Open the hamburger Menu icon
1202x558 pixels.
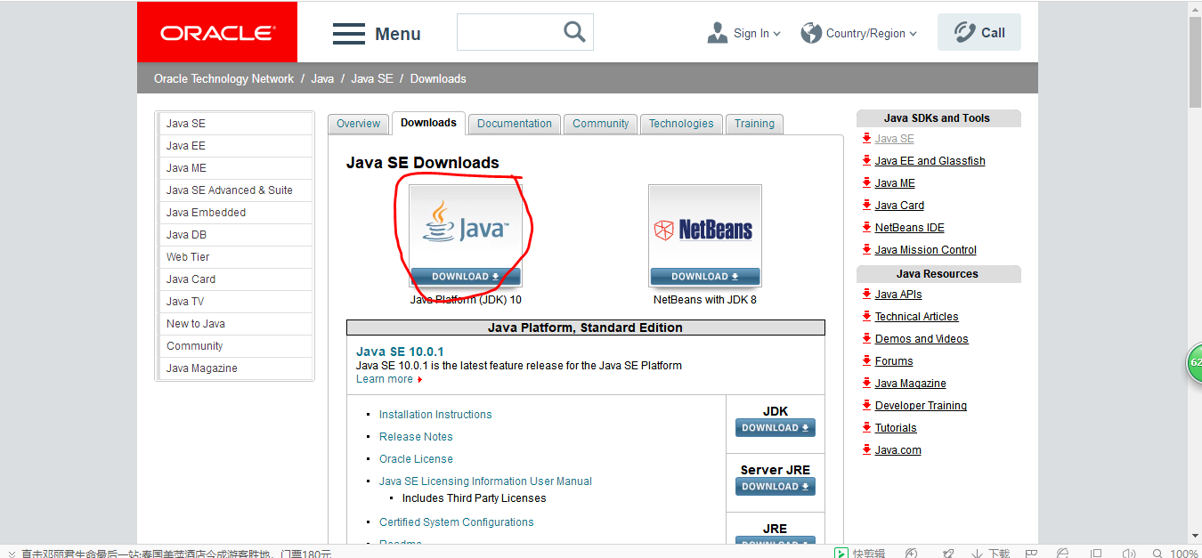pyautogui.click(x=349, y=35)
